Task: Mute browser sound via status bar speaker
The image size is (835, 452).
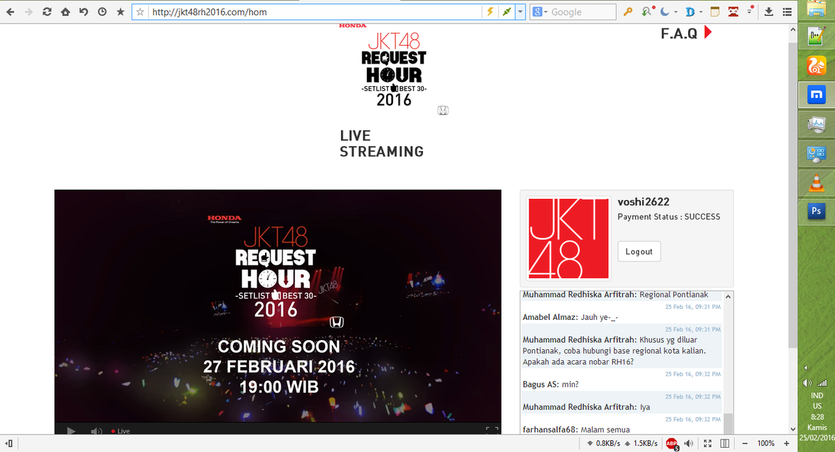Action: [689, 444]
